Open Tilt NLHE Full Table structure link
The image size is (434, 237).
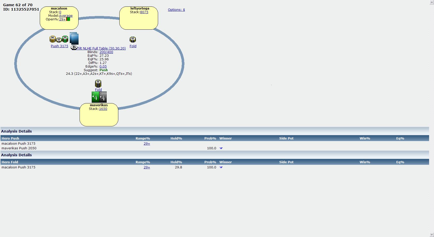pyautogui.click(x=101, y=48)
